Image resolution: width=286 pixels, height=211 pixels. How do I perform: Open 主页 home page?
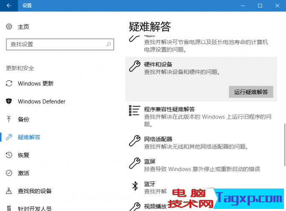coord(23,27)
